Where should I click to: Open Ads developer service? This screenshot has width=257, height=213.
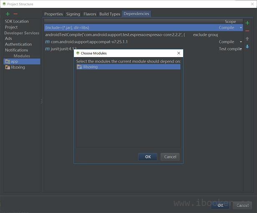(8, 38)
